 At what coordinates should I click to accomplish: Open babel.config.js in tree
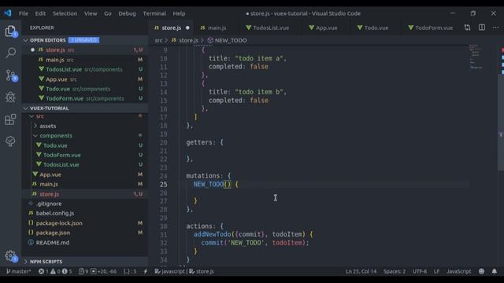click(x=85, y=213)
